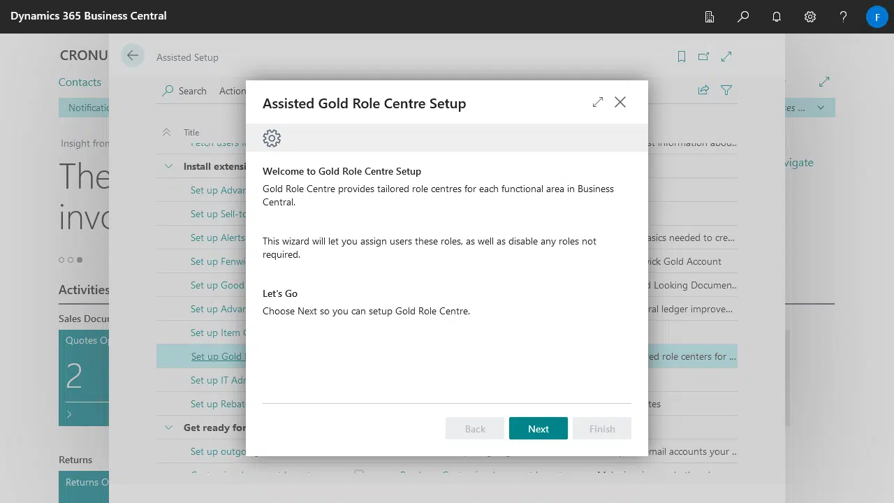Open Assisted Setup page in new window
894x503 pixels.
704,57
